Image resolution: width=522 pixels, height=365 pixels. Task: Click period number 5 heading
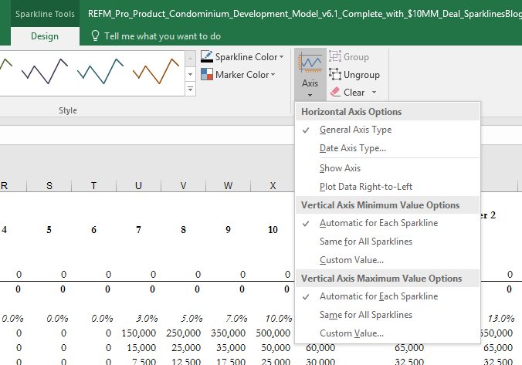[x=49, y=230]
